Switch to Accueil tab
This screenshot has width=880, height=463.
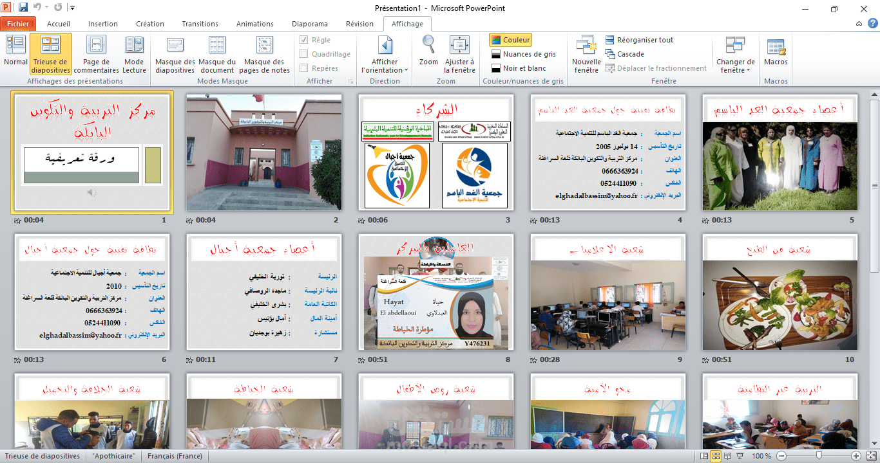(59, 24)
